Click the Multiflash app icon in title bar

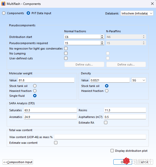(3, 4)
